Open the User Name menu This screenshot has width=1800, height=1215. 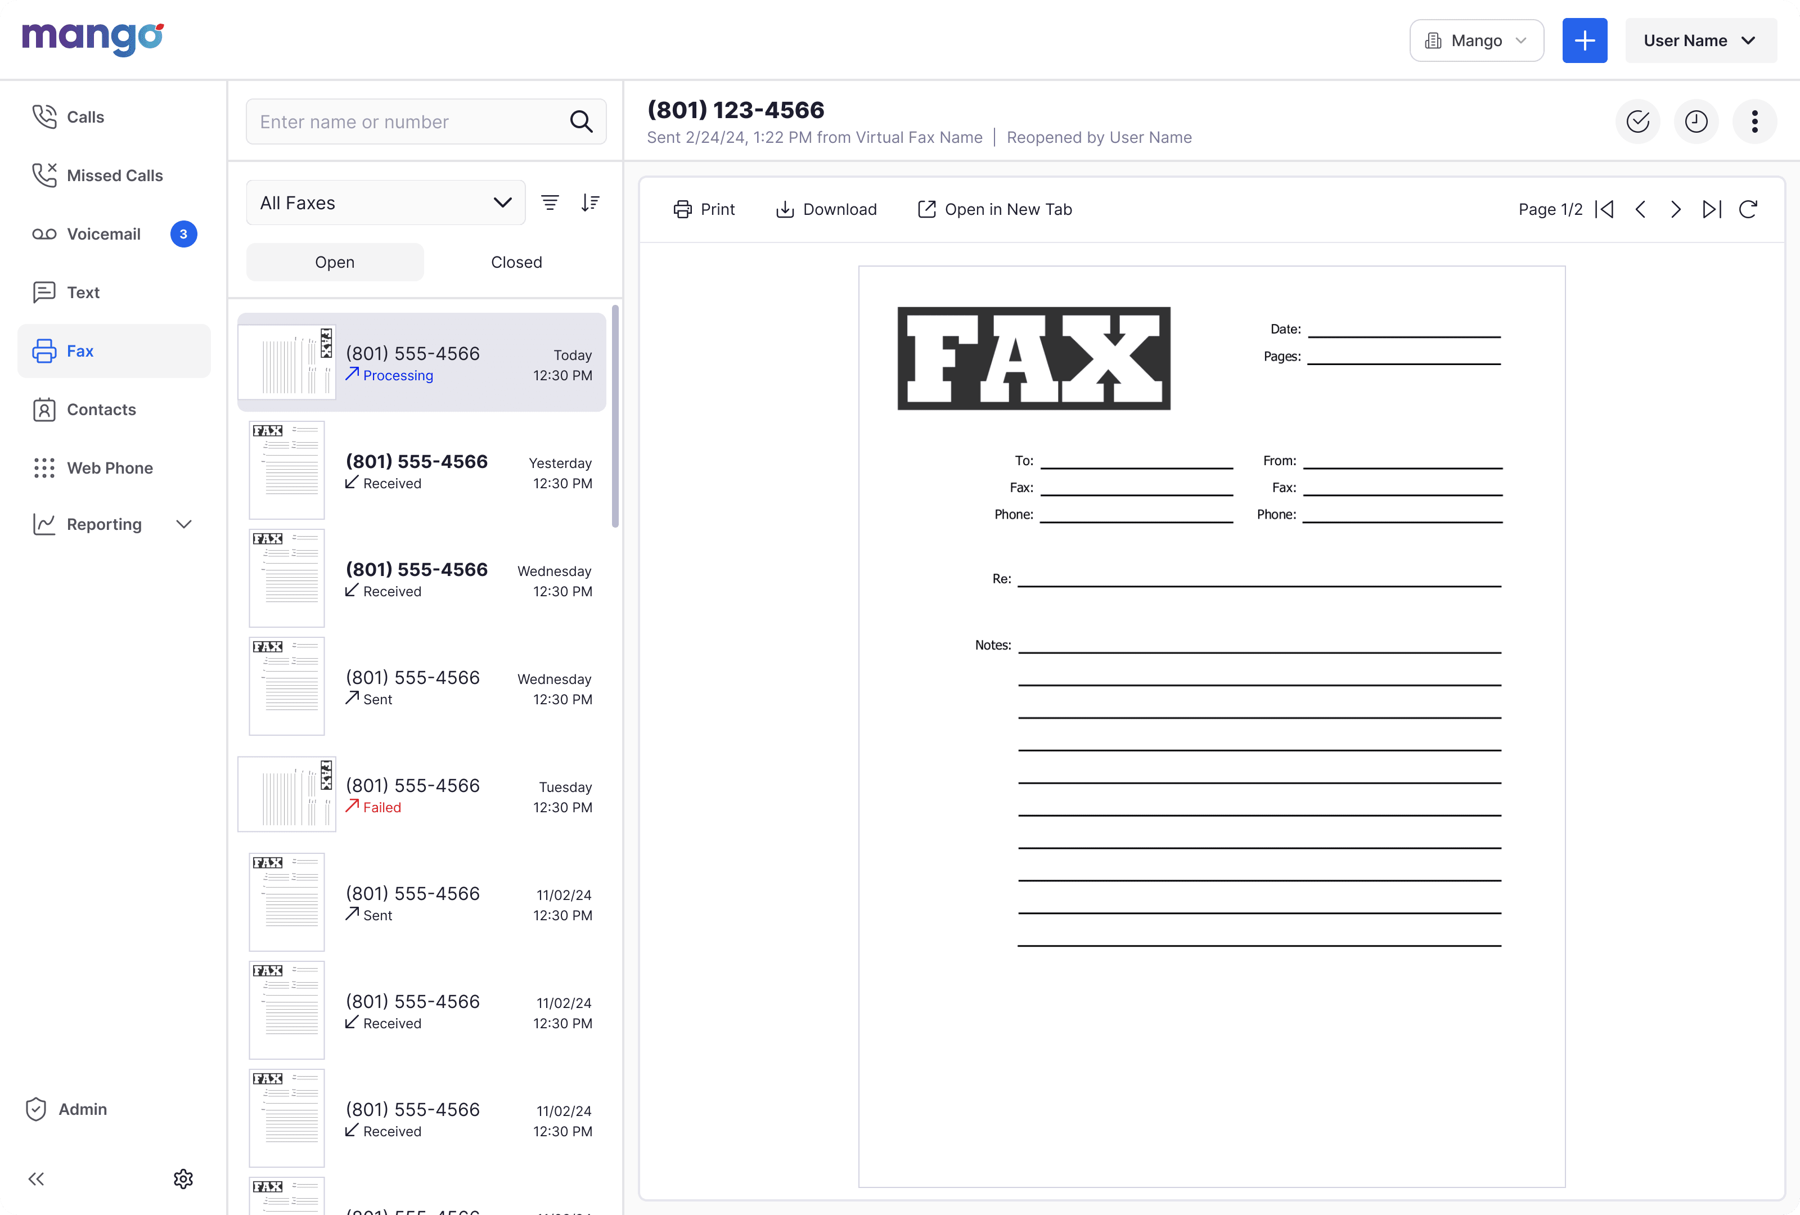(1701, 40)
